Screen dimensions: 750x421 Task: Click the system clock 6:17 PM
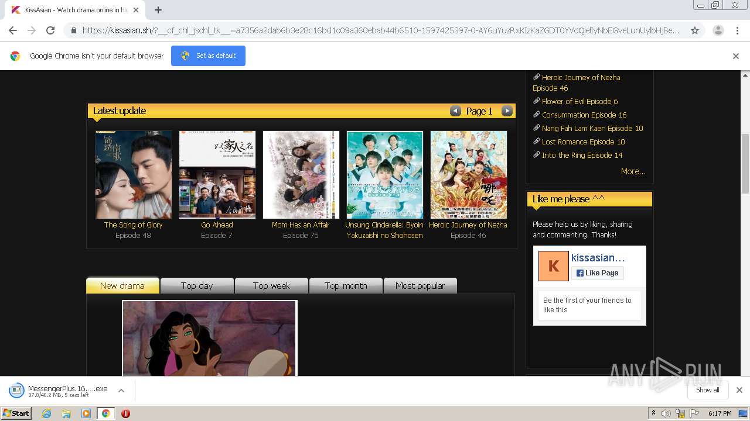tap(720, 413)
